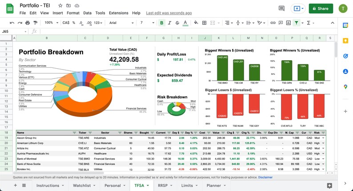
Task: Open the zoom 100% dropdown
Action: 51,23
